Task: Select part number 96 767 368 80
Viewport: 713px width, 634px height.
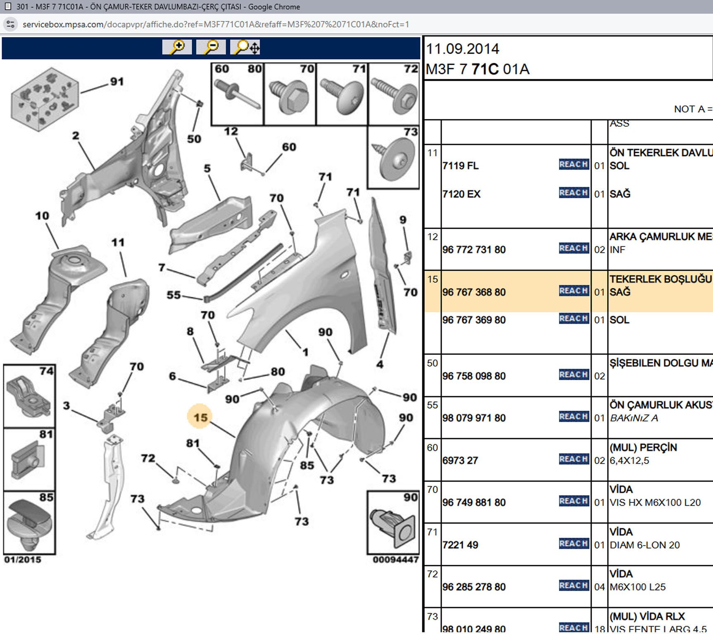Action: click(474, 292)
